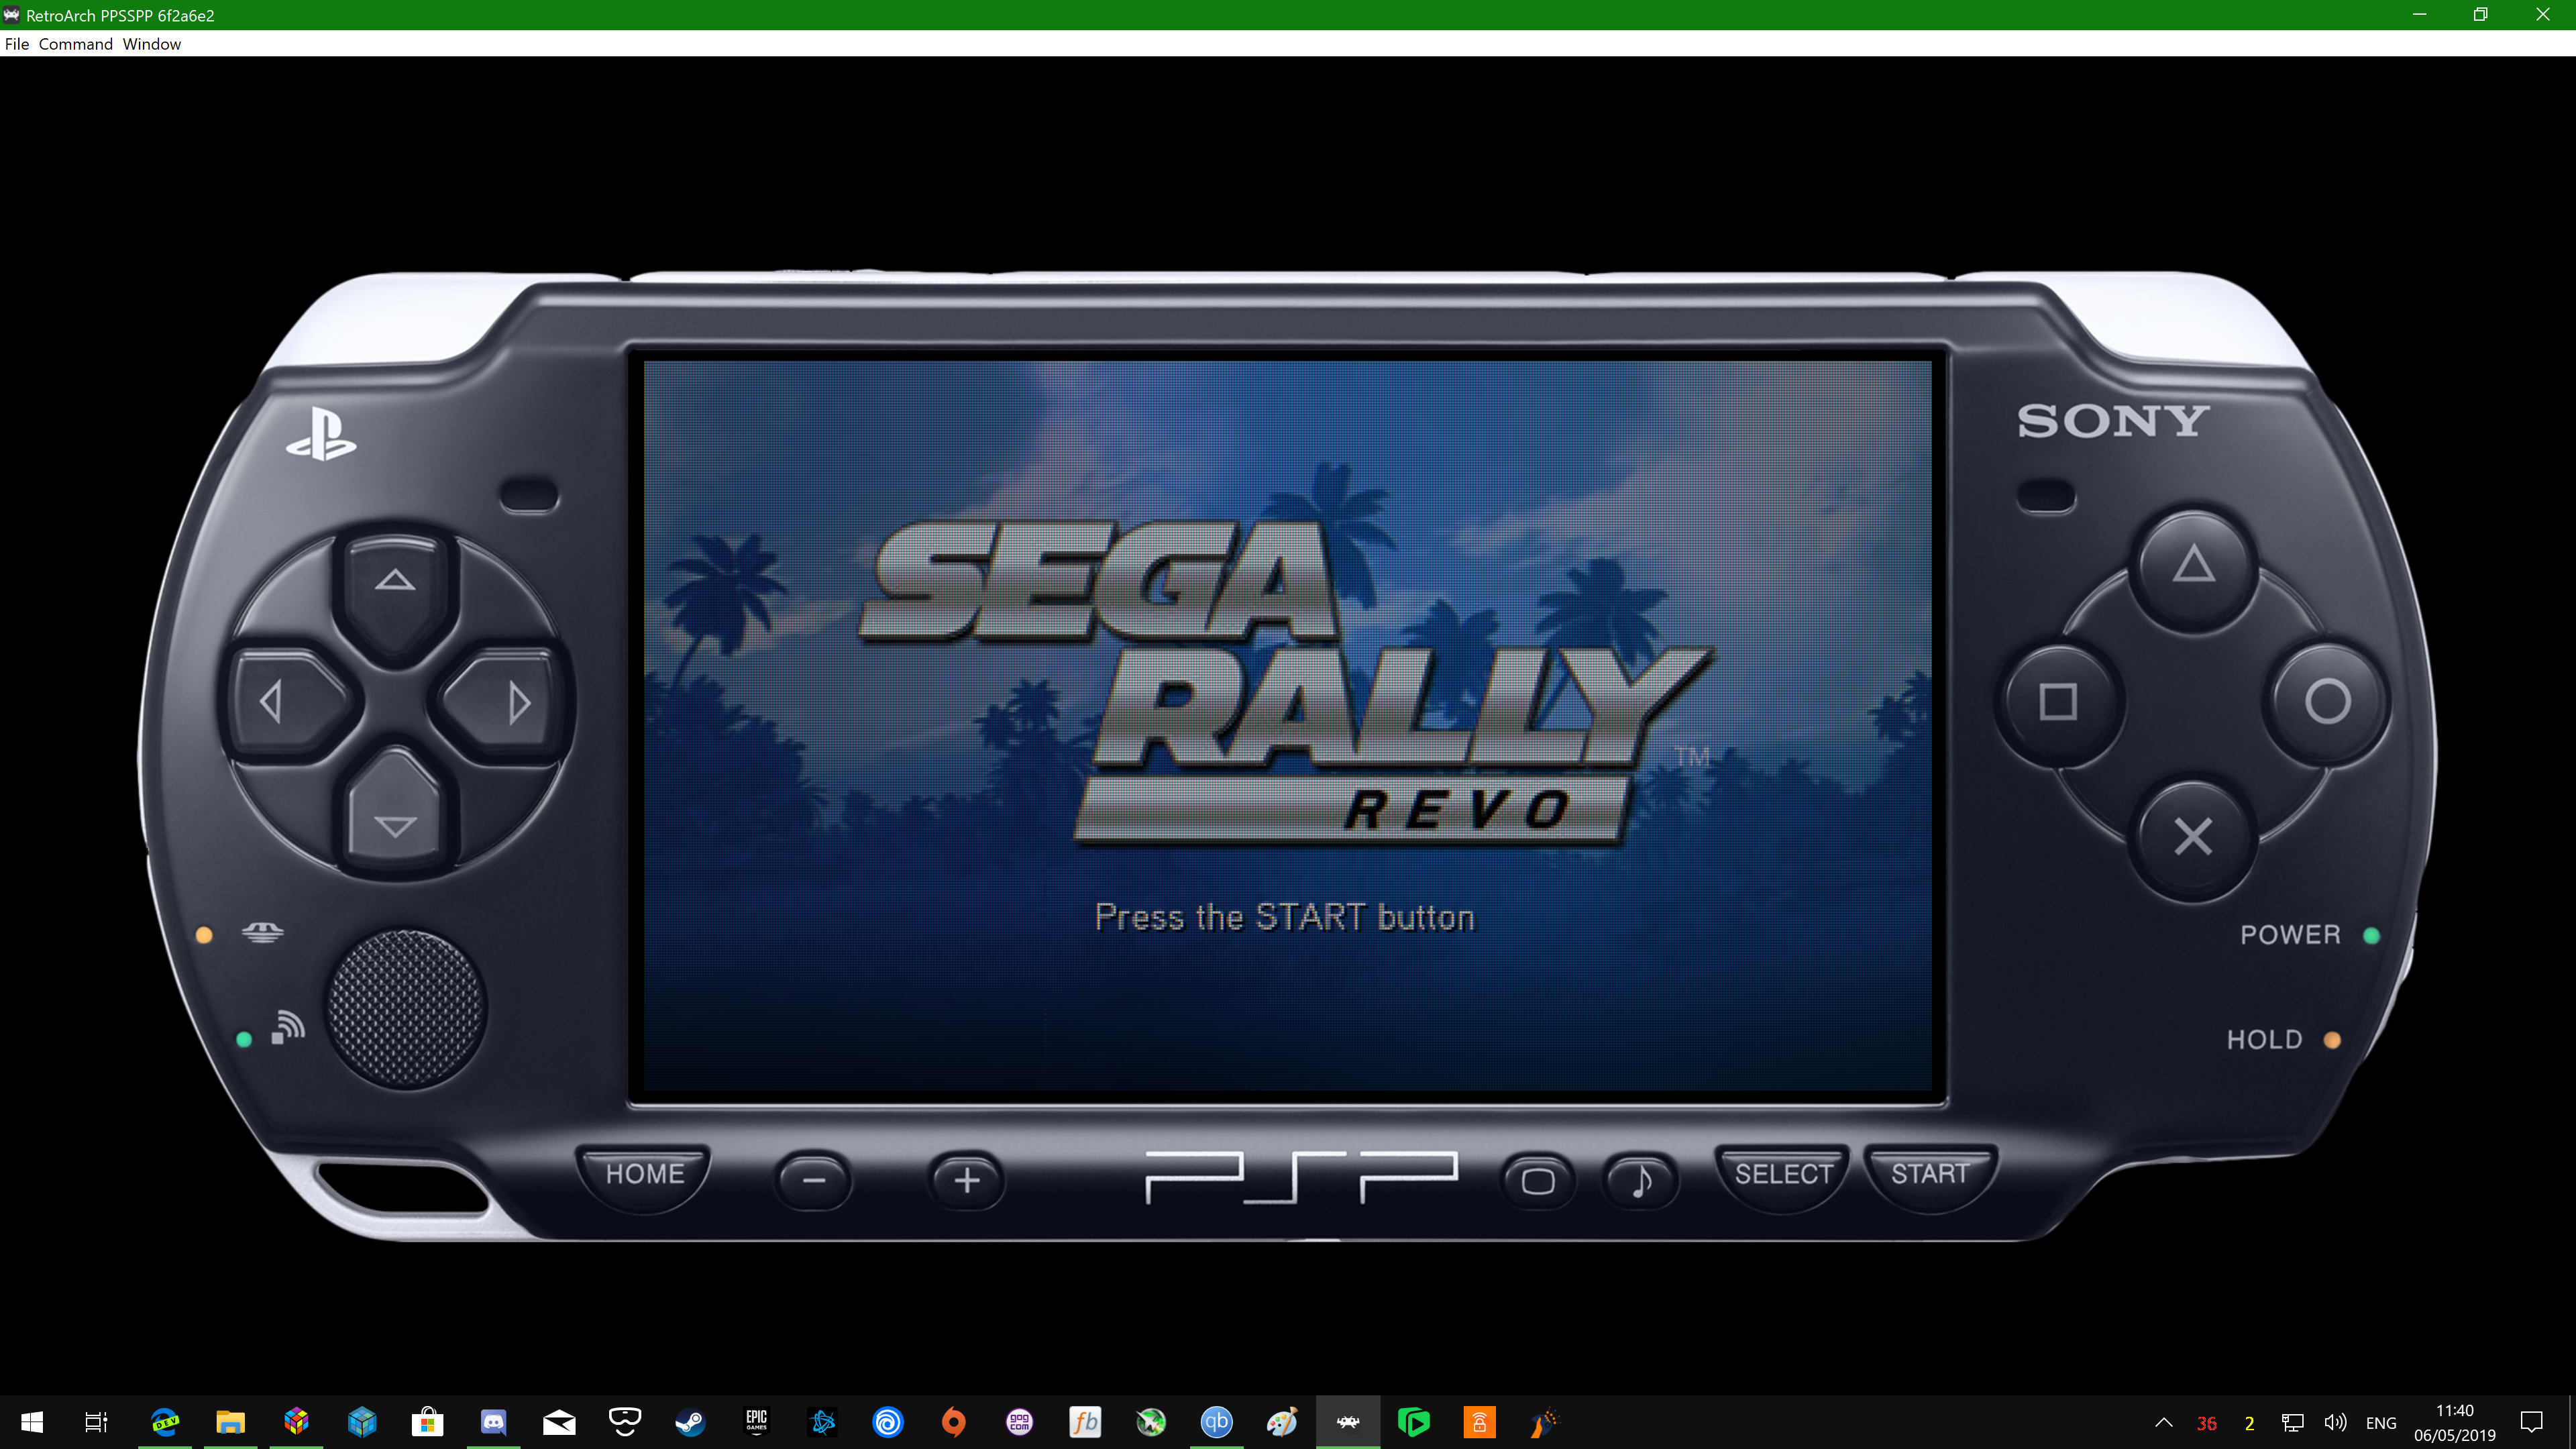2576x1449 pixels.
Task: Click the 'Press the START button' text
Action: (1285, 918)
